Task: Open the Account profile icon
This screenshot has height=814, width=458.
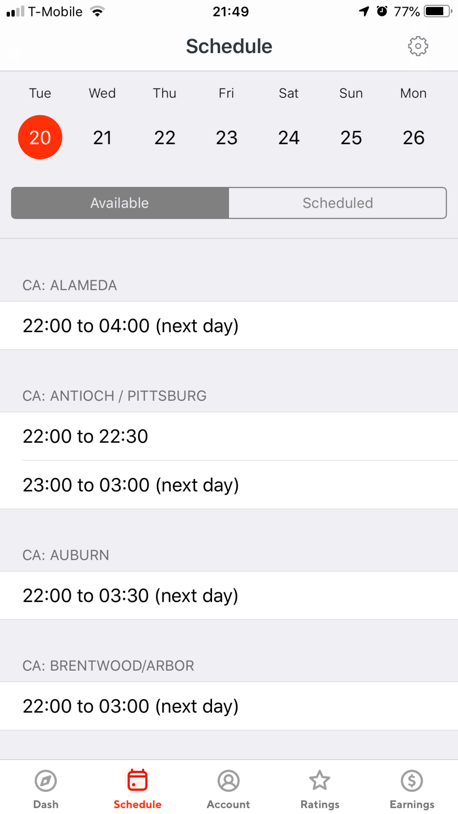Action: pos(229,781)
